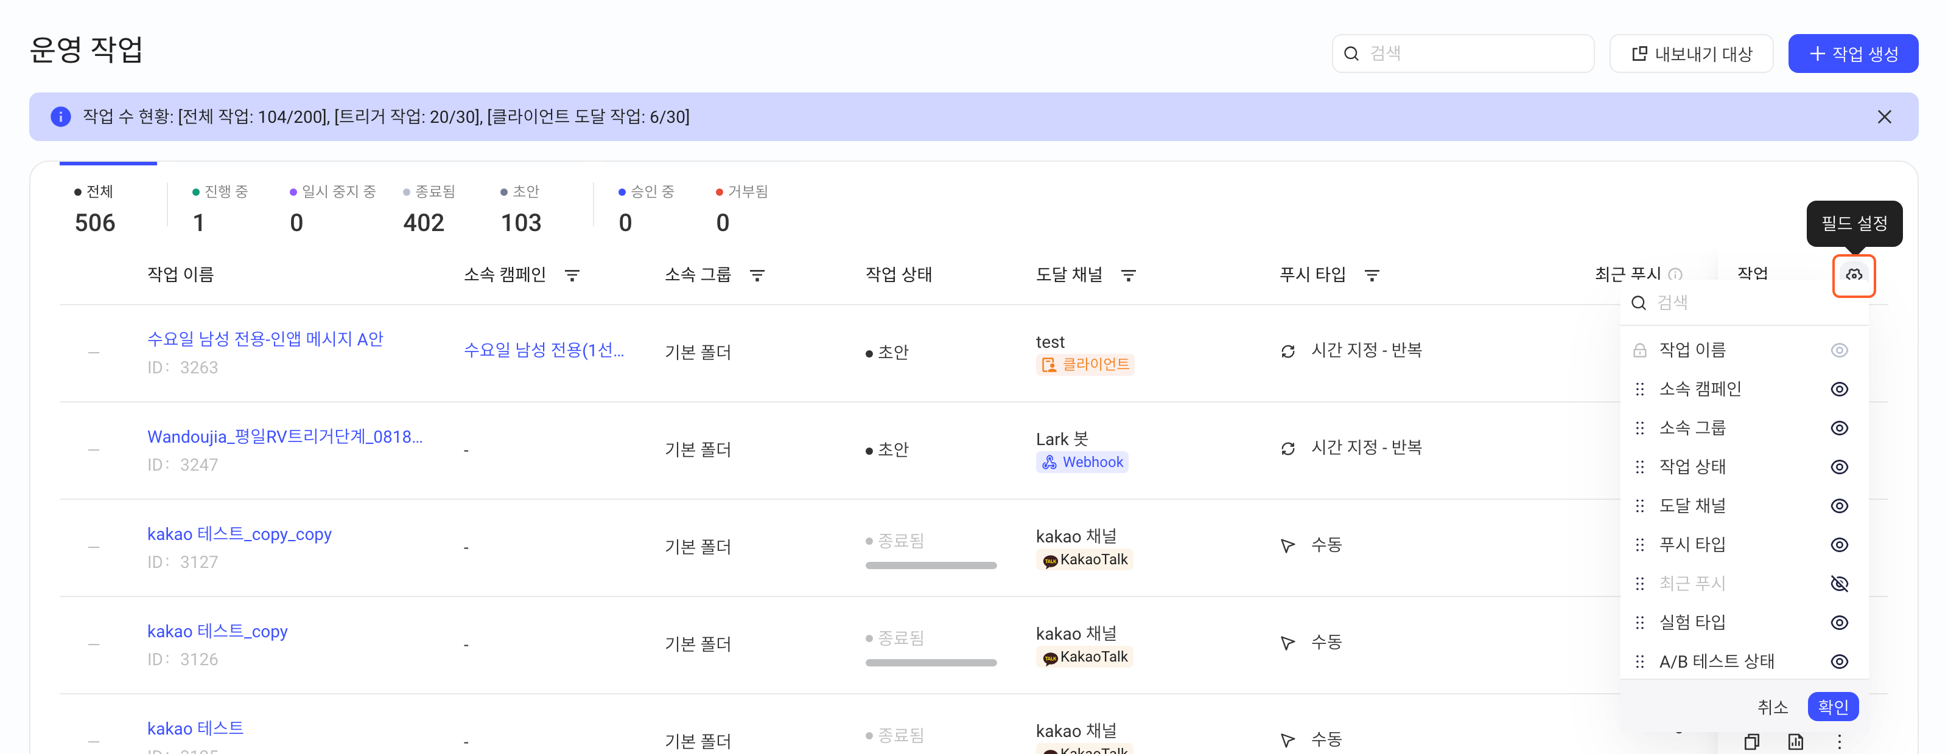Open the report chart icon in the bottom row
Viewport: 1948px width, 754px height.
(1796, 742)
